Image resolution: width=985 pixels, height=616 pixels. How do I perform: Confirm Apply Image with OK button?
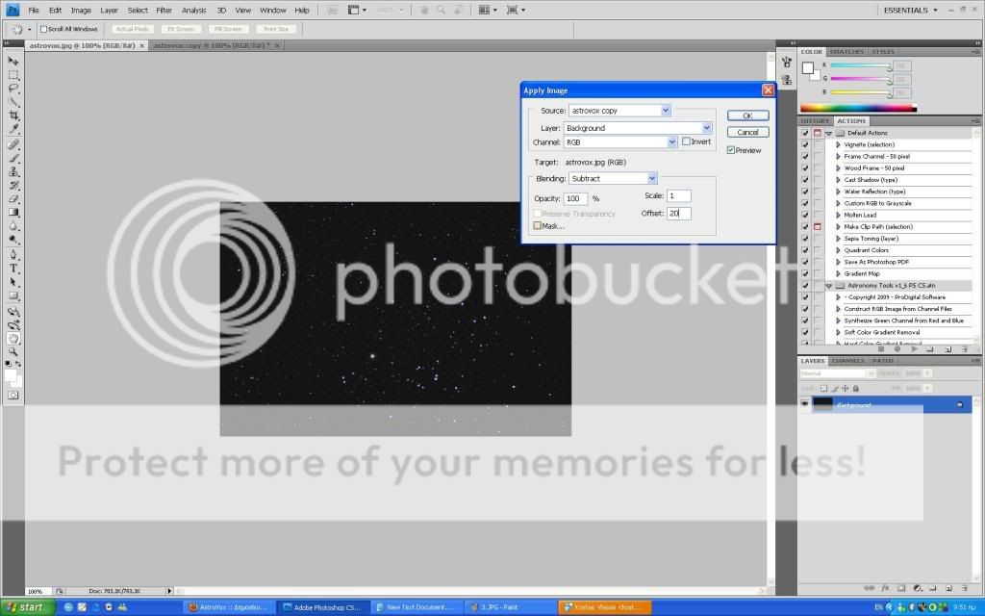point(747,115)
